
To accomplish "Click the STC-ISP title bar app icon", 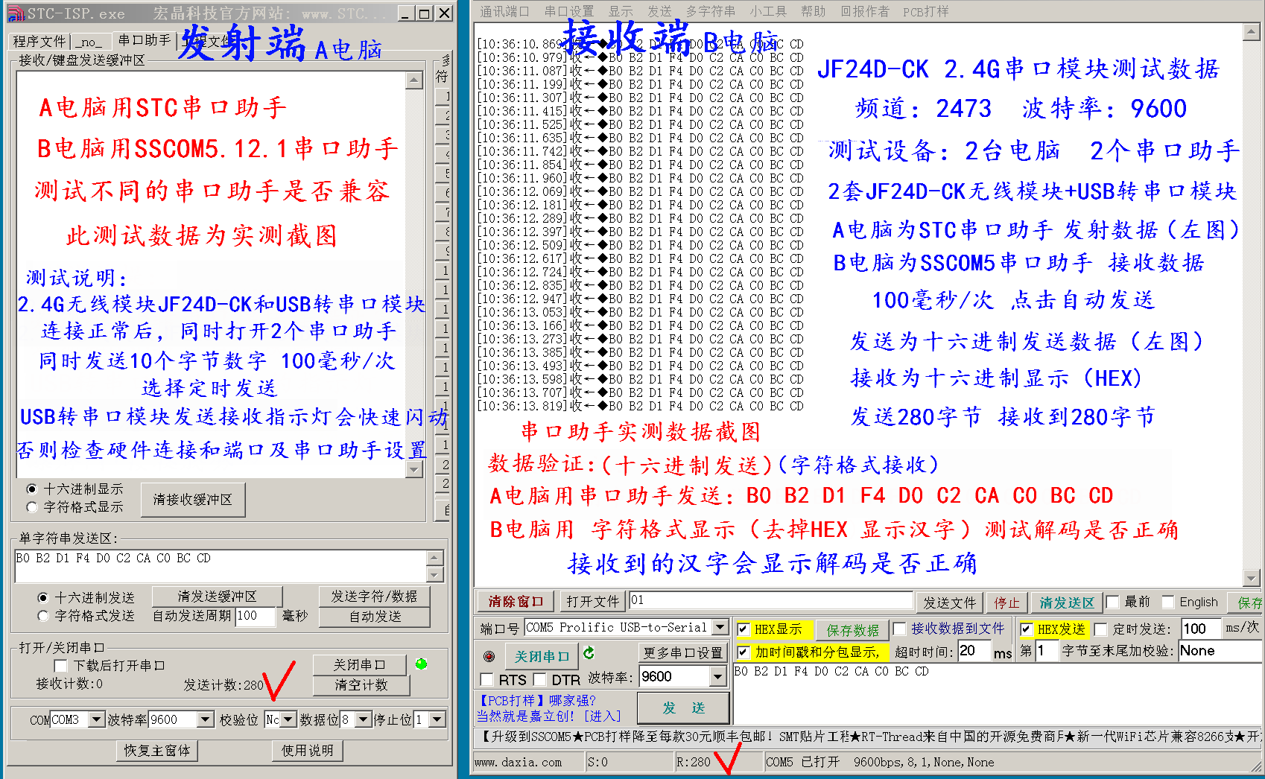I will tap(16, 13).
